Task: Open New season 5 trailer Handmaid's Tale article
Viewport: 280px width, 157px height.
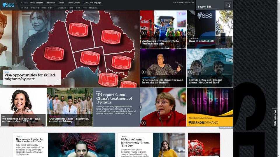Action: [x=30, y=140]
